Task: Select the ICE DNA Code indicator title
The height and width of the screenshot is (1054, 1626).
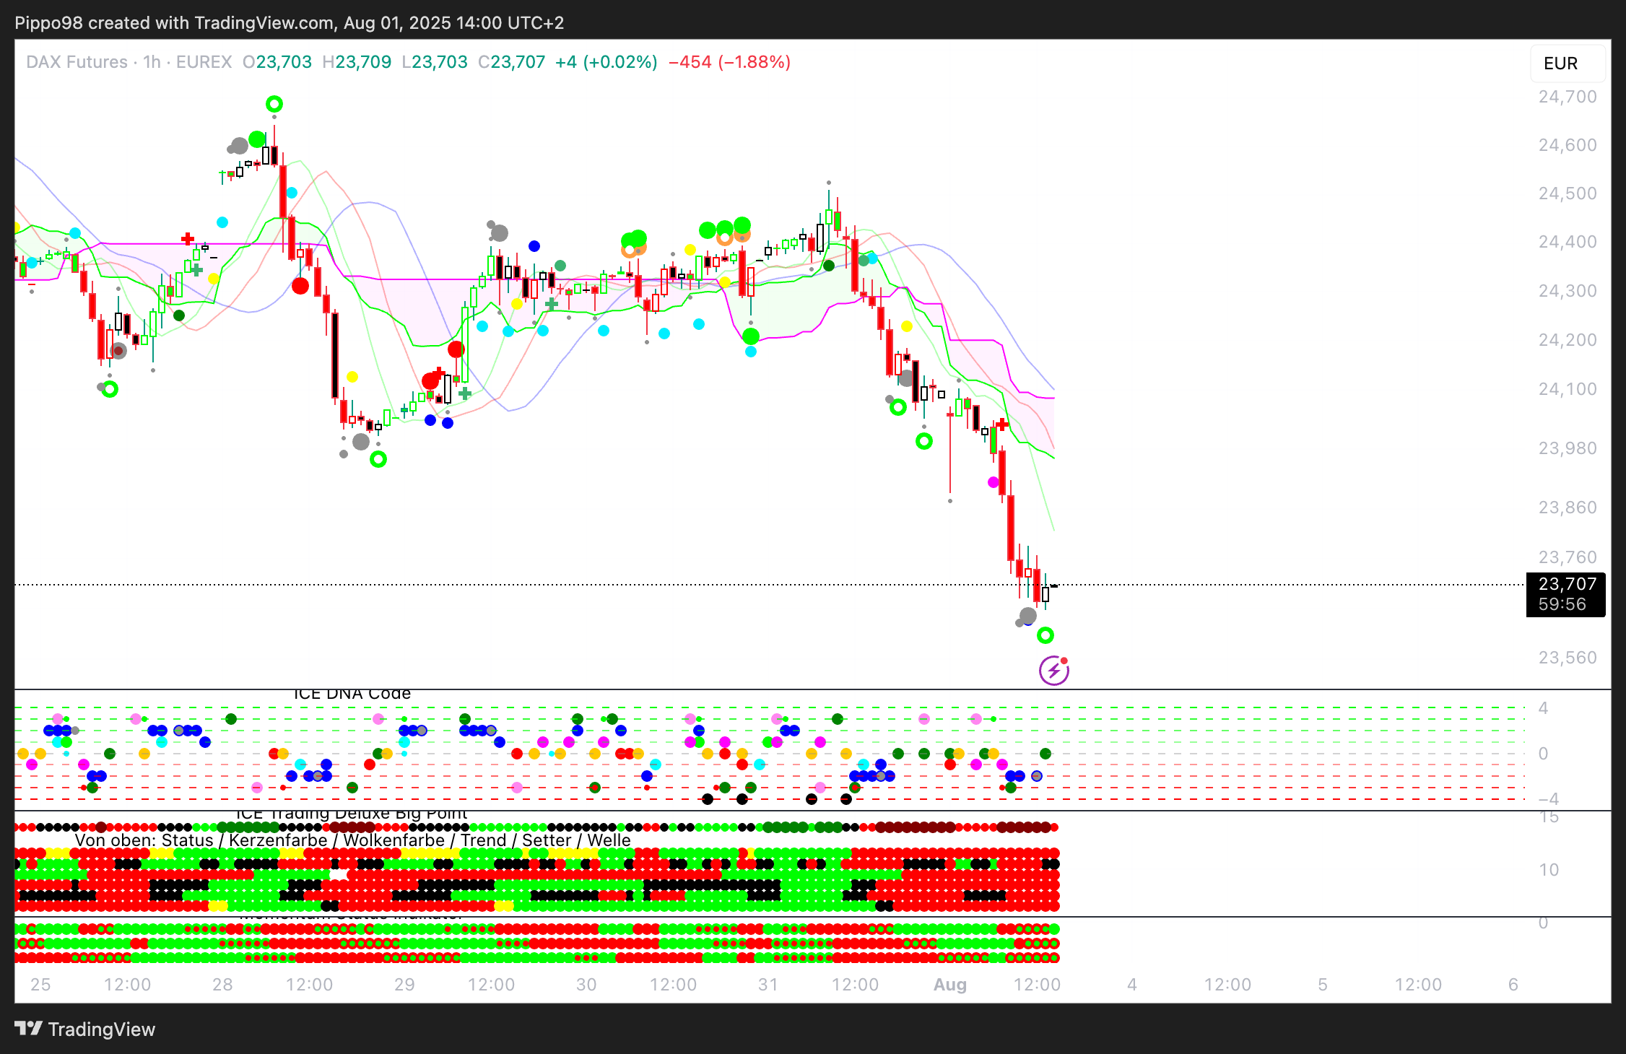Action: pos(352,694)
